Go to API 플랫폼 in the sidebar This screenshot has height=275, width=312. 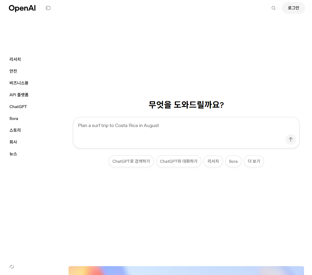point(19,95)
